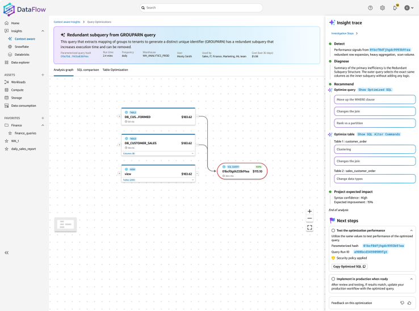Open Snowflake in sidebar

tap(22, 47)
